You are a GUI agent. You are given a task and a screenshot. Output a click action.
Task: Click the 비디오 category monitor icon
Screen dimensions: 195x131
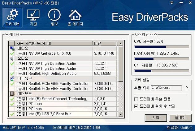(x=12, y=48)
